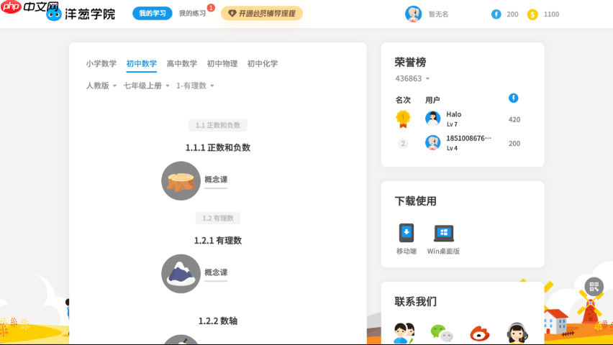The image size is (613, 345).
Task: Click the 我的学习 button
Action: pos(152,14)
